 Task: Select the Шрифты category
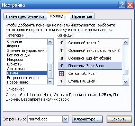point(27,64)
